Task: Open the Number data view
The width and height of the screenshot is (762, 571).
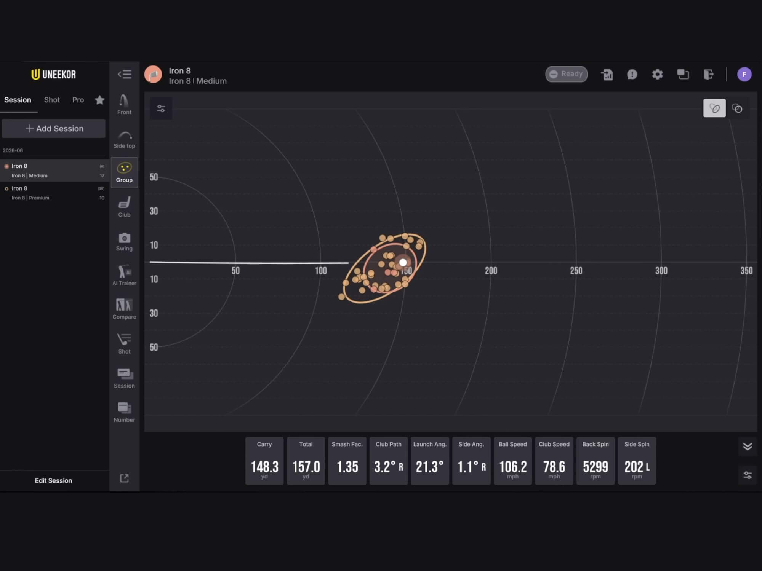Action: click(x=124, y=412)
